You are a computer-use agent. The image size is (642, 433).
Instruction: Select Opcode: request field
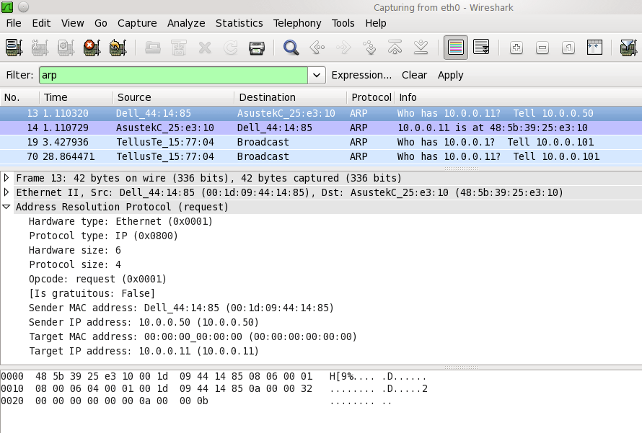(97, 279)
